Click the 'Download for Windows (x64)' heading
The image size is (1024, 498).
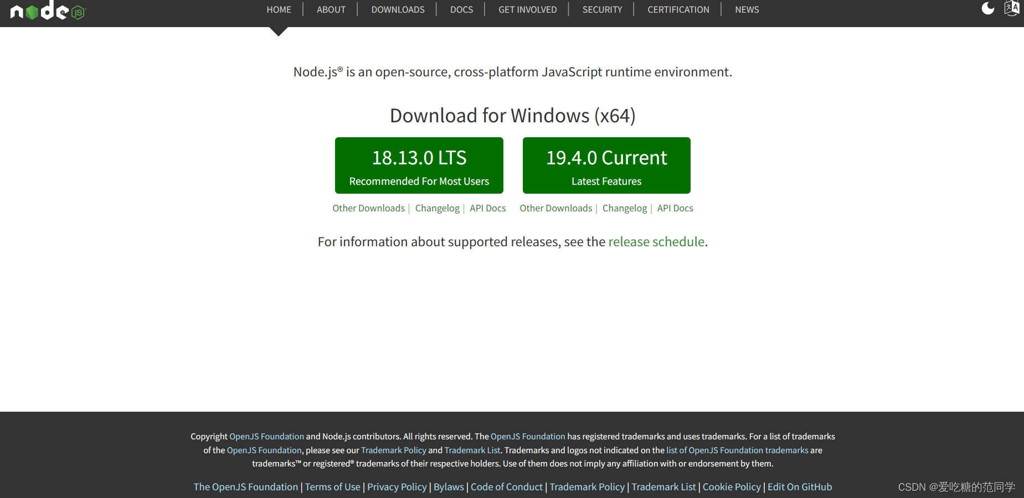[x=513, y=116]
